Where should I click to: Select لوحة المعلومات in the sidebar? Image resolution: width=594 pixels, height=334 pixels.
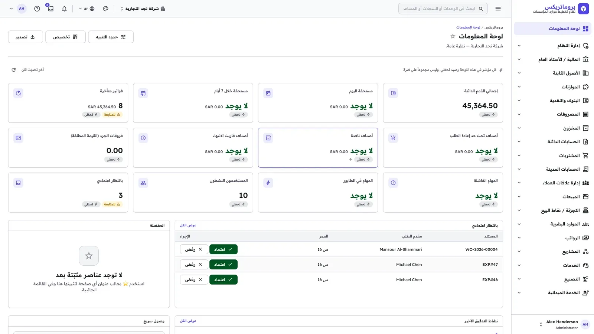(552, 29)
